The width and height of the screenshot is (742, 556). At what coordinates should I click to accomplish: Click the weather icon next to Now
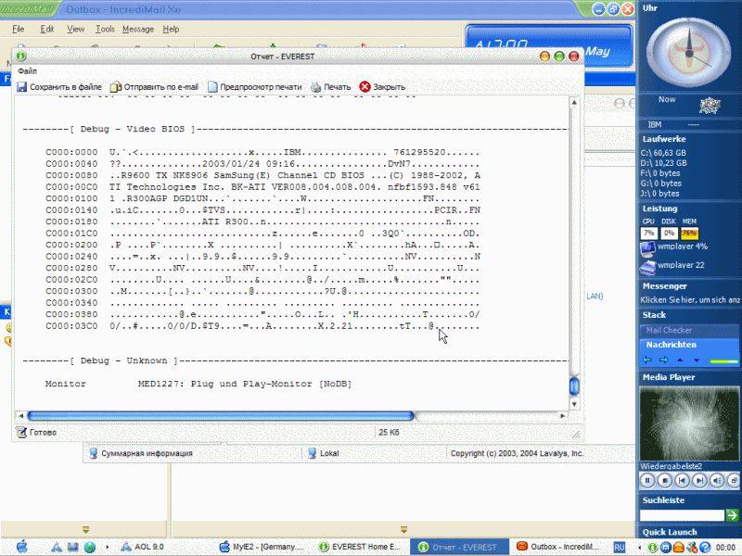click(710, 105)
